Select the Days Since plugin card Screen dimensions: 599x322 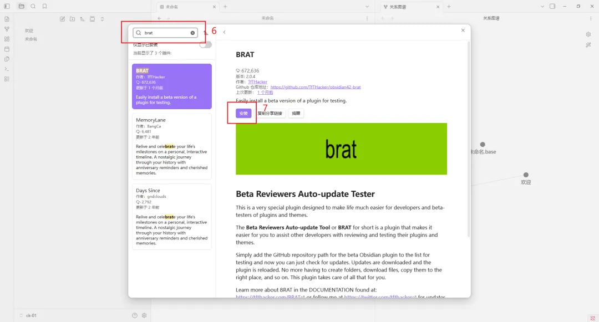(x=172, y=217)
